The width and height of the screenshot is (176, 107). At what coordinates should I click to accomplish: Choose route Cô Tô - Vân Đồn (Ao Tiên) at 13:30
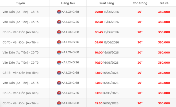coord(21,93)
